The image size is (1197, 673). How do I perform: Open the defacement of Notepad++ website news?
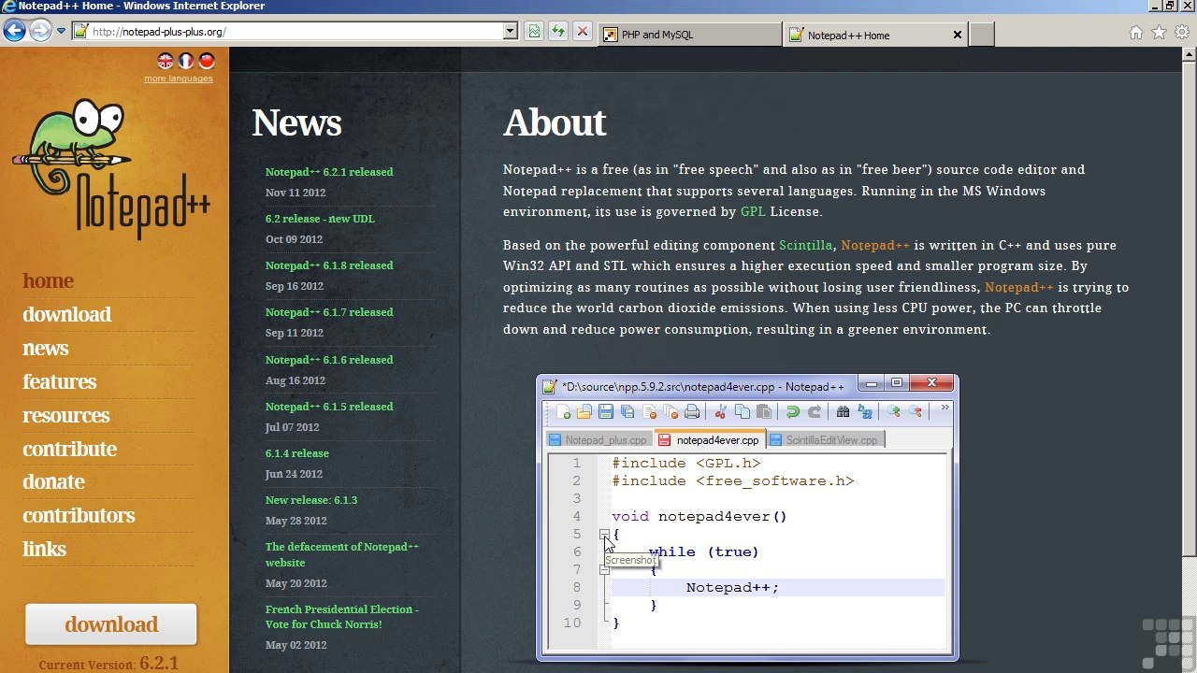click(x=342, y=554)
